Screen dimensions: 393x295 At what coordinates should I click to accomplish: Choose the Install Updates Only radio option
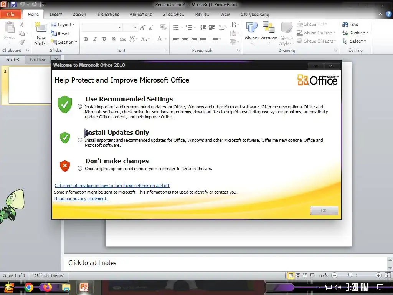[x=80, y=140]
